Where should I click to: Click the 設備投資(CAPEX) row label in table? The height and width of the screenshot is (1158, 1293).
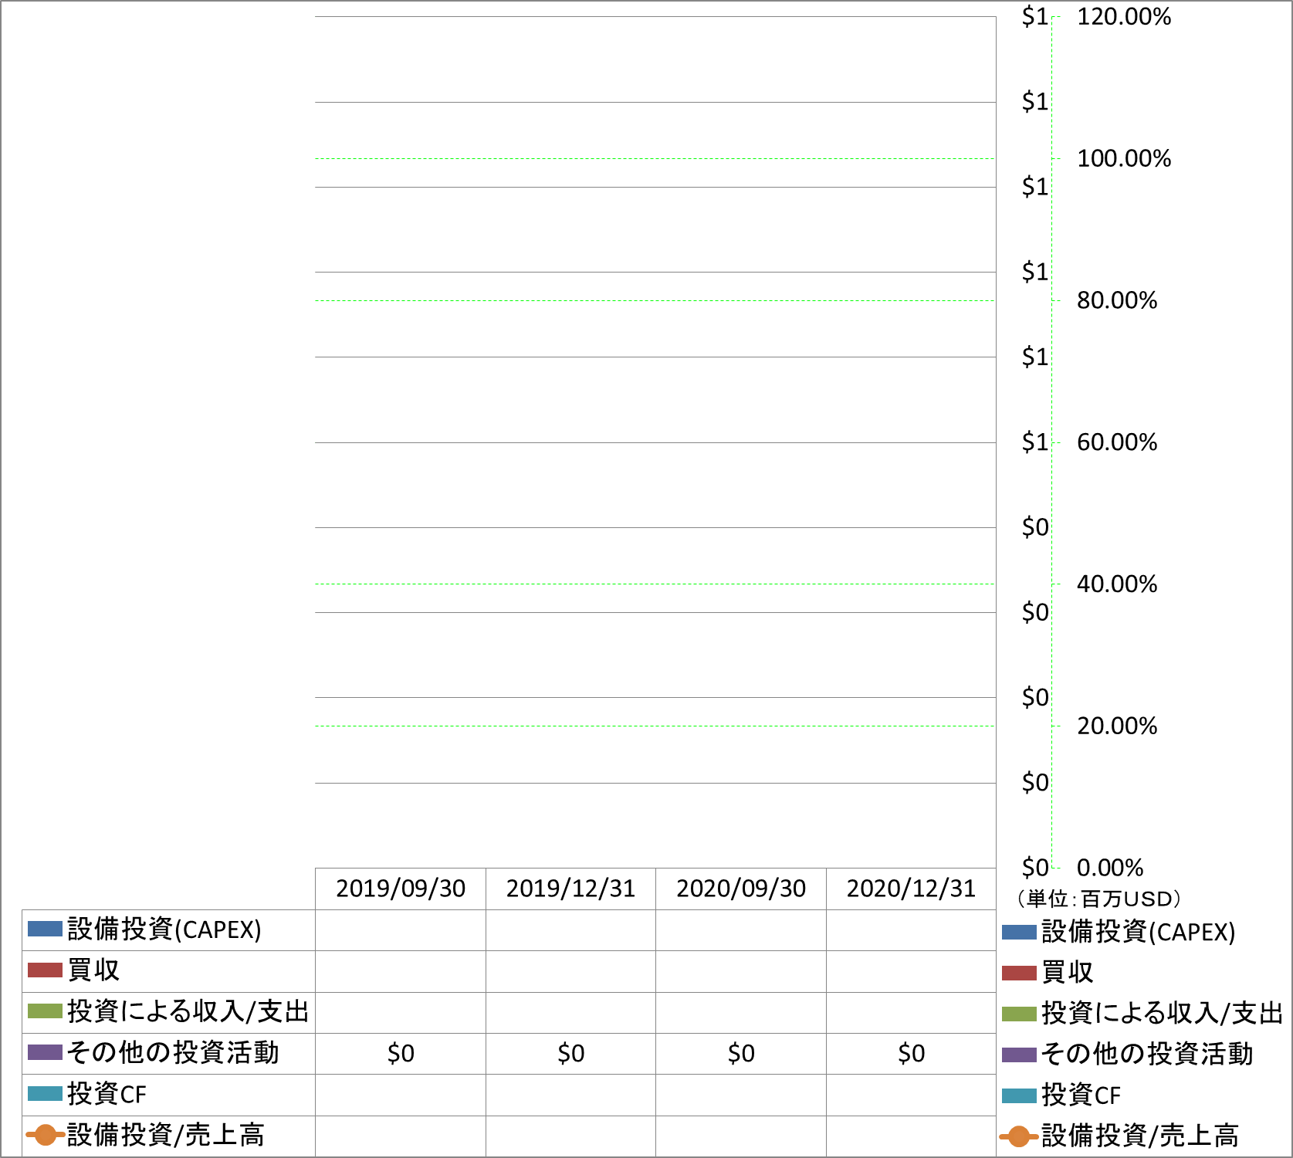164,929
